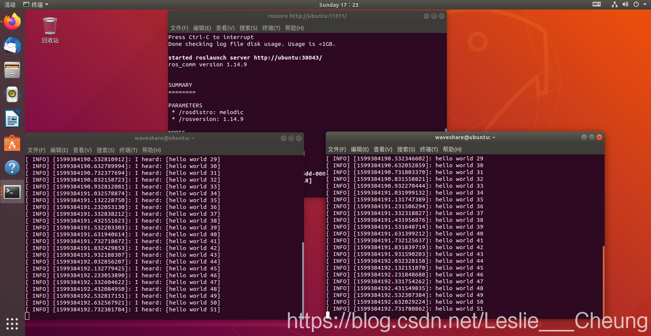Open 帮助(H) menu in talker terminal
651x336 pixels.
452,149
